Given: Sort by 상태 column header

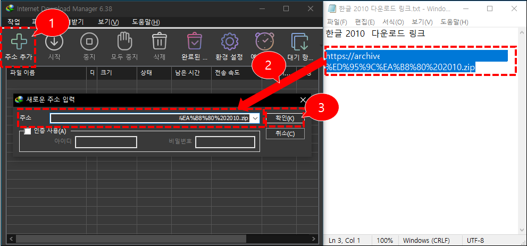Looking at the screenshot, I should tap(154, 72).
